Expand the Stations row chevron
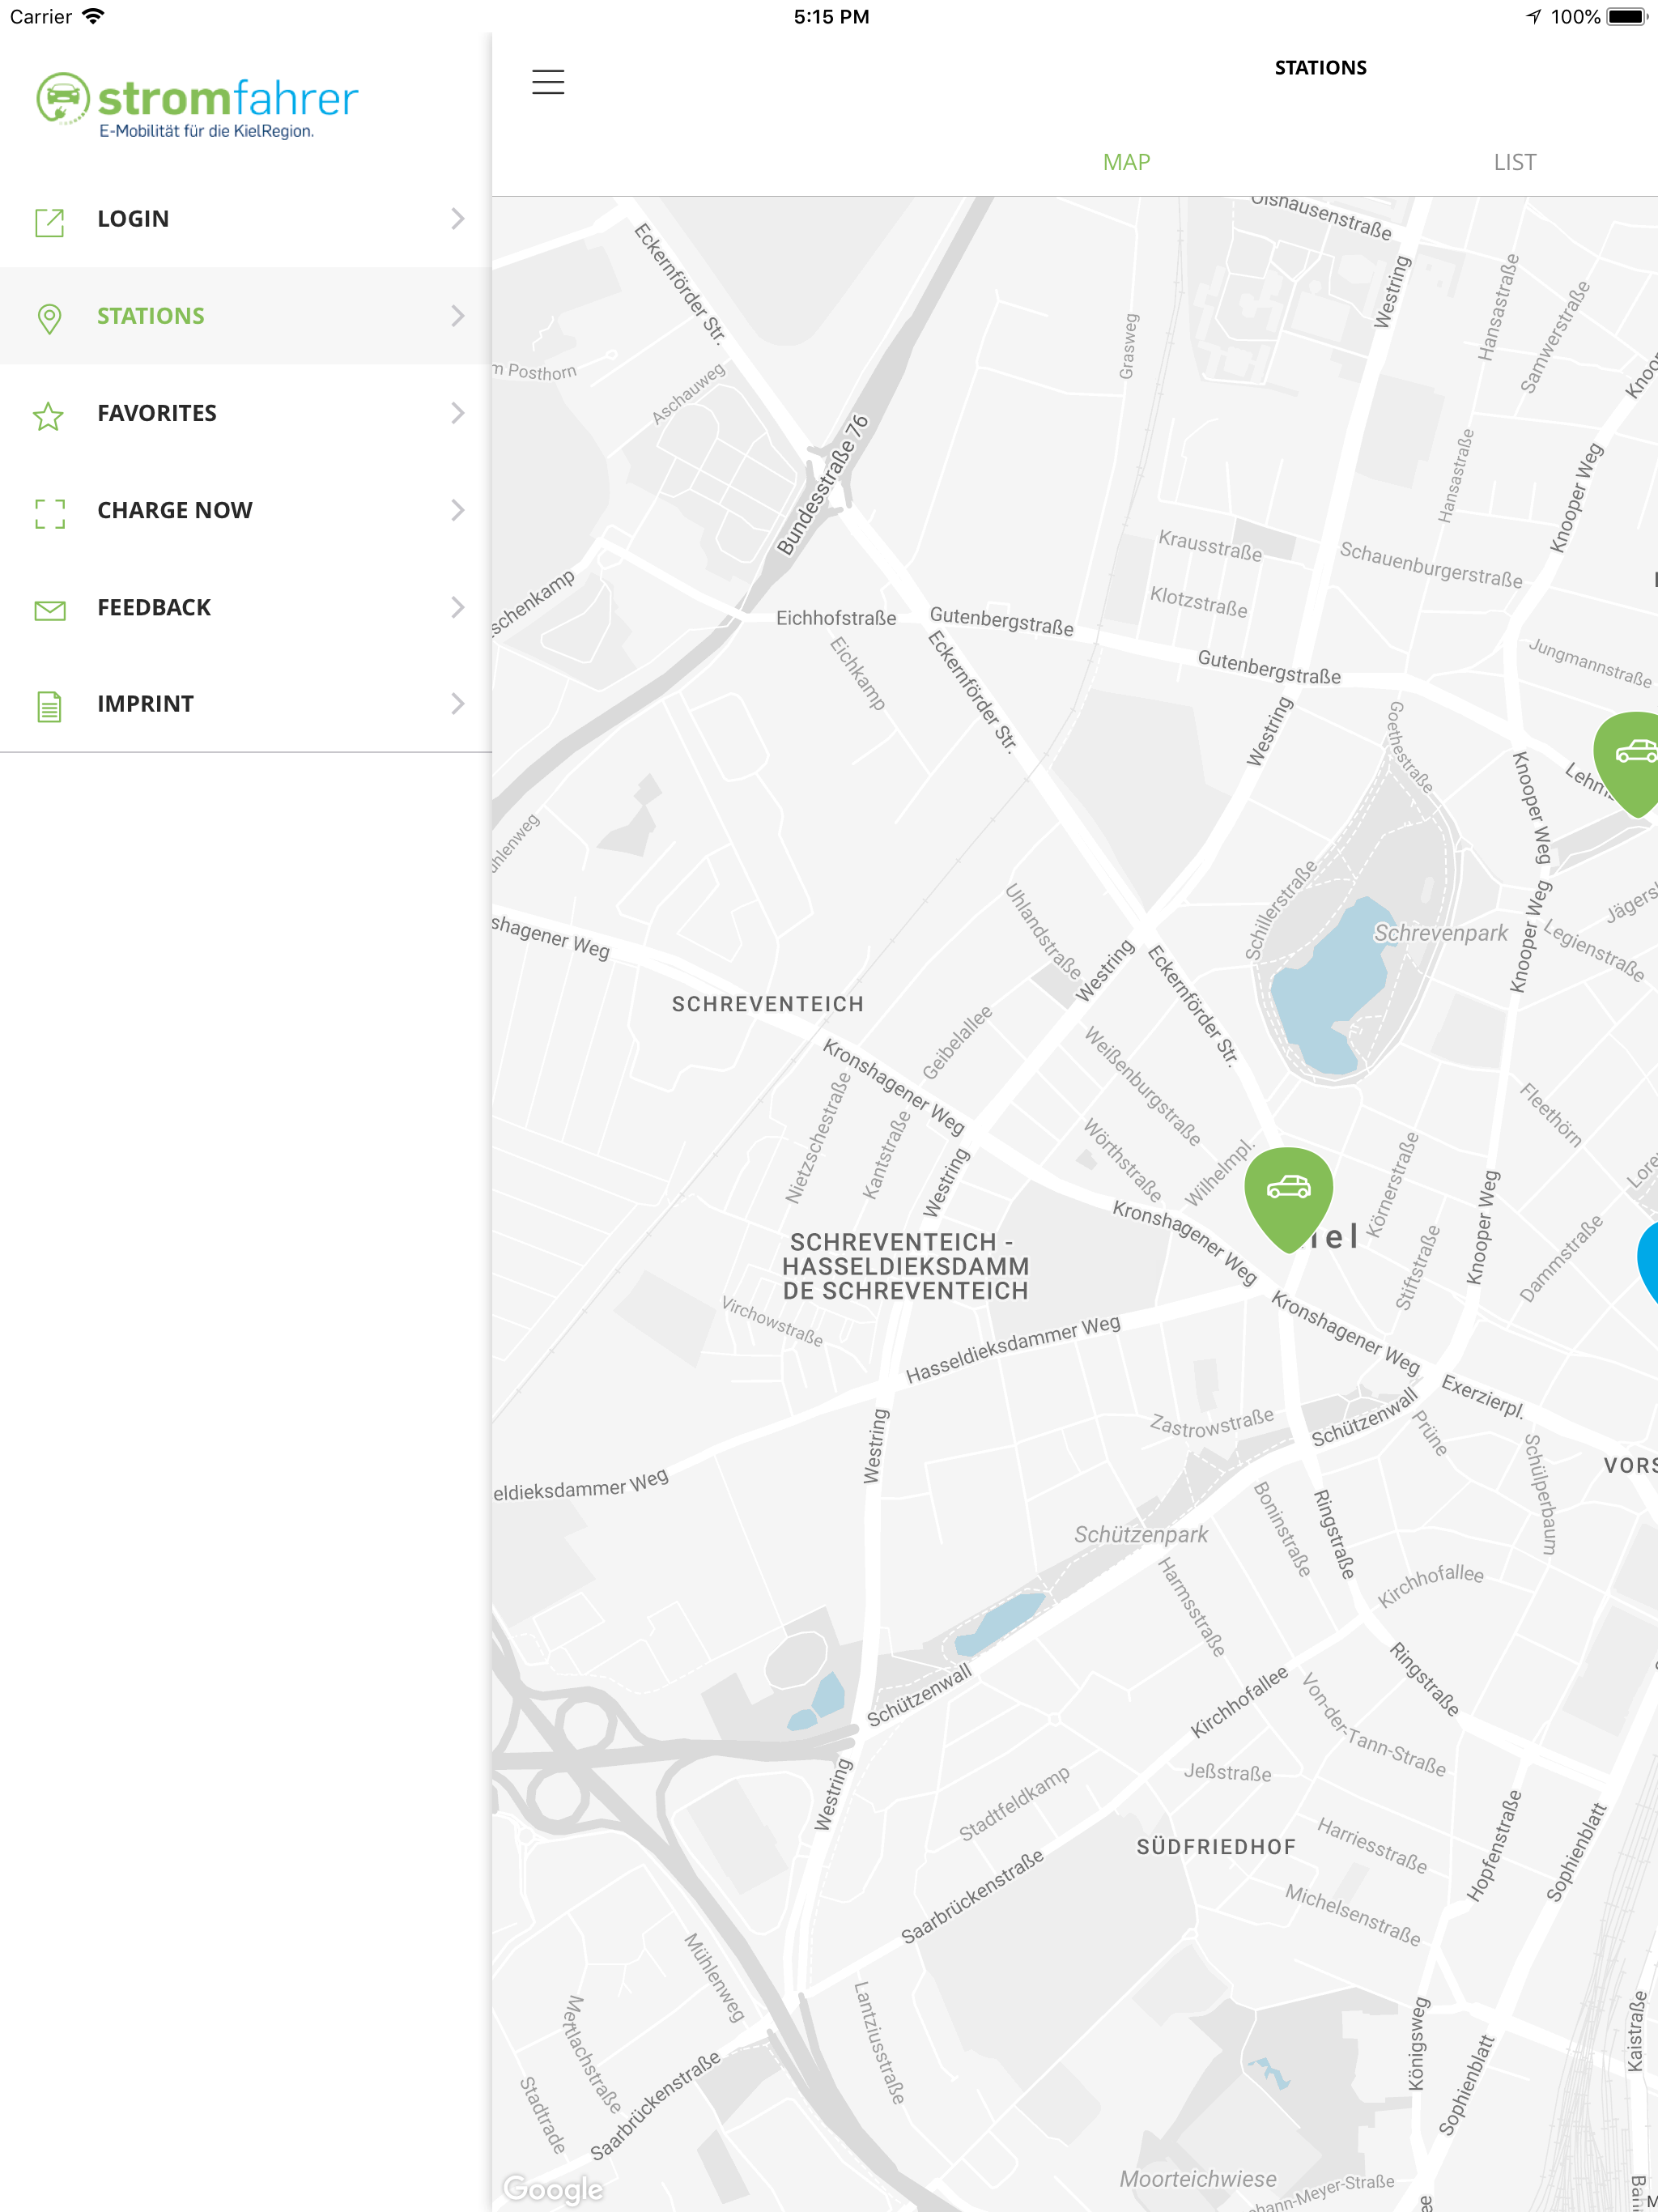1658x2212 pixels. pyautogui.click(x=458, y=316)
